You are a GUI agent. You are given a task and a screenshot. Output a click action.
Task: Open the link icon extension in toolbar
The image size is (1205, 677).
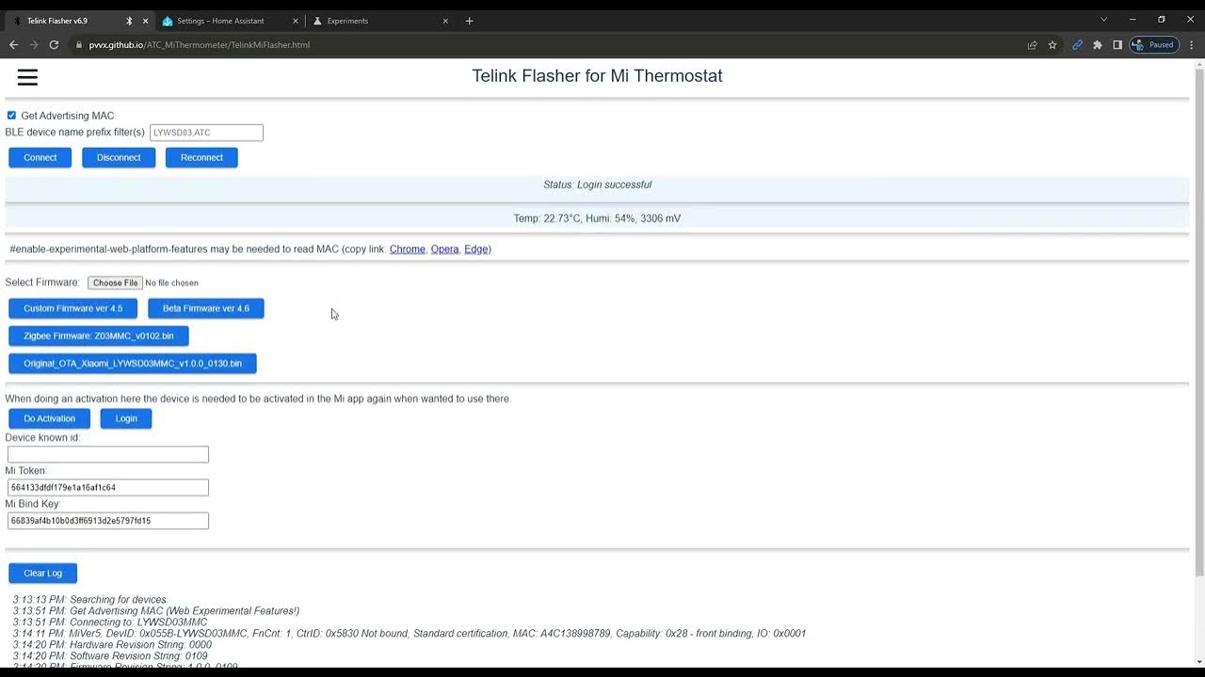1077,44
